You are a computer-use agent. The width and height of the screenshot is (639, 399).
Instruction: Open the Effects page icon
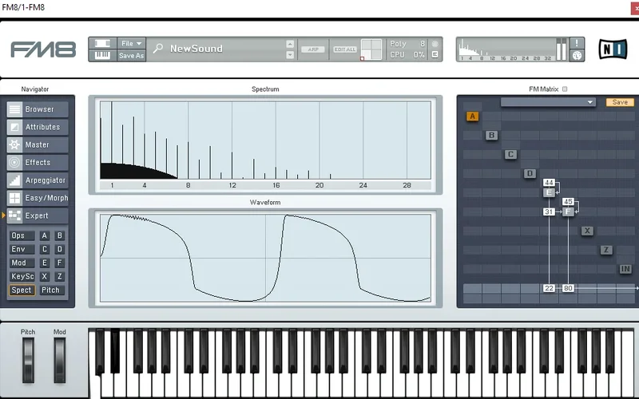pos(14,163)
